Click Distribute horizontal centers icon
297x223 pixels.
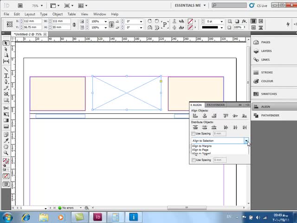point(235,127)
